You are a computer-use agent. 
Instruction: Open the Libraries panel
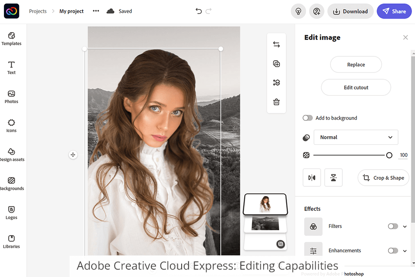(11, 242)
